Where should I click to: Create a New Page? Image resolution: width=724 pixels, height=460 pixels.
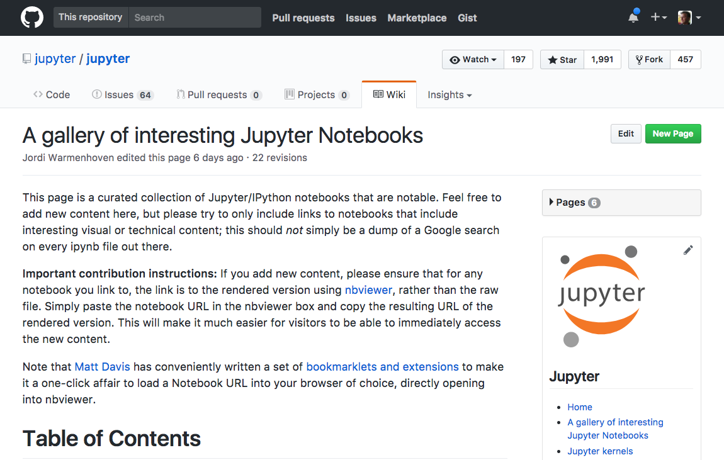[673, 133]
